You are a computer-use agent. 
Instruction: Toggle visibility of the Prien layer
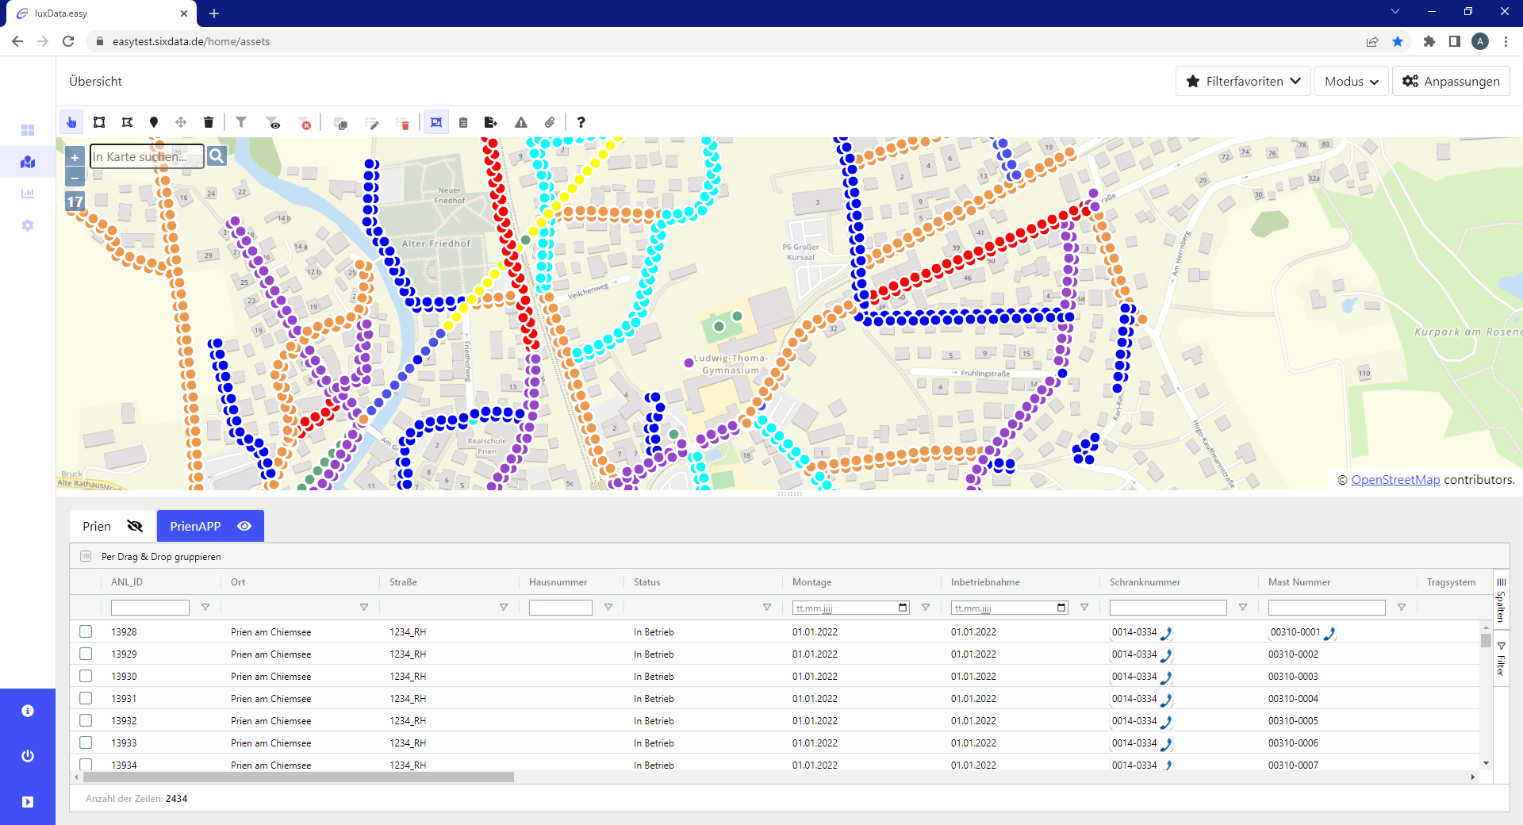pos(135,526)
